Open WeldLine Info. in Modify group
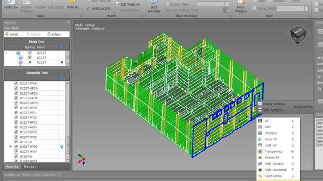Viewport: 323px width, 181px height. (x=99, y=8)
